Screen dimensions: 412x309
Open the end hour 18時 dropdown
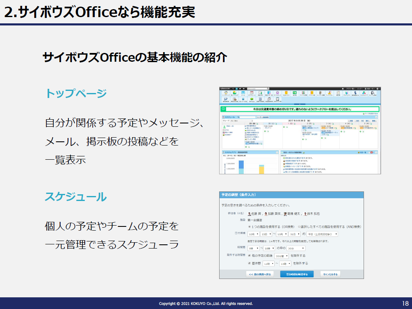269,248
